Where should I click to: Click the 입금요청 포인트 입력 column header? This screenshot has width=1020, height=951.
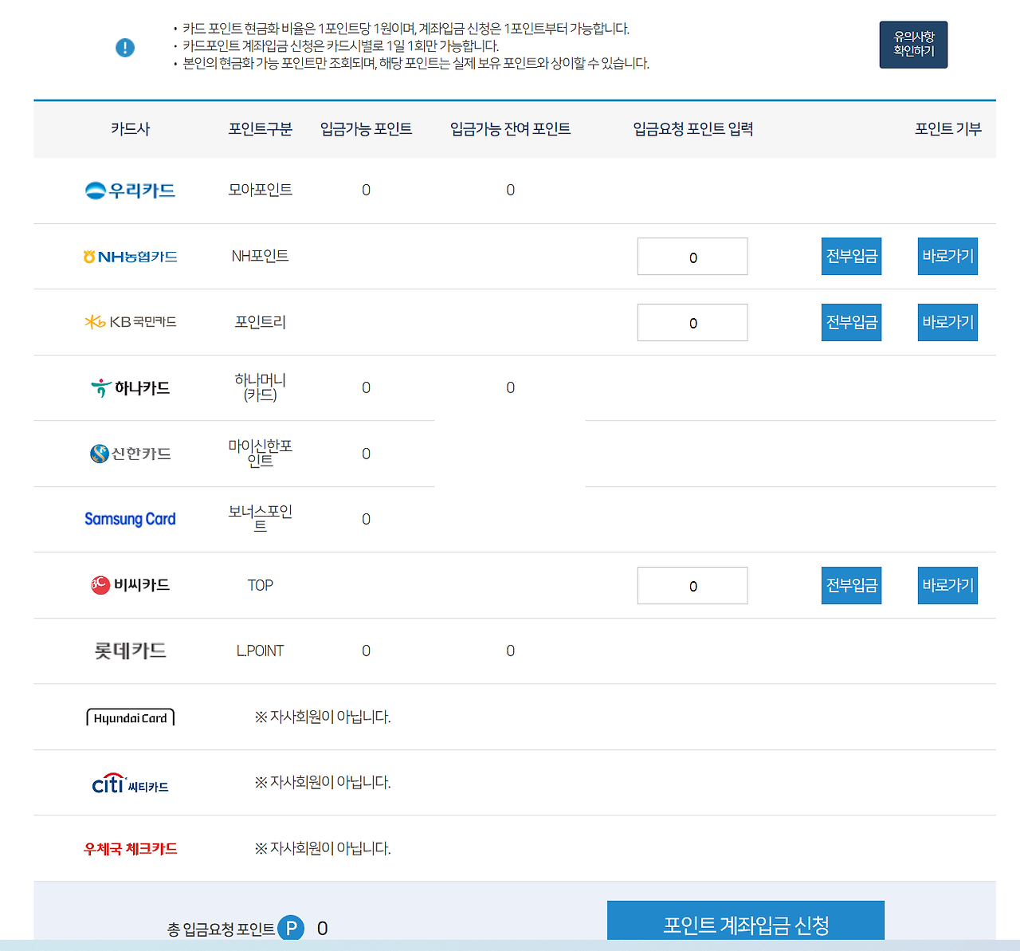(x=692, y=129)
